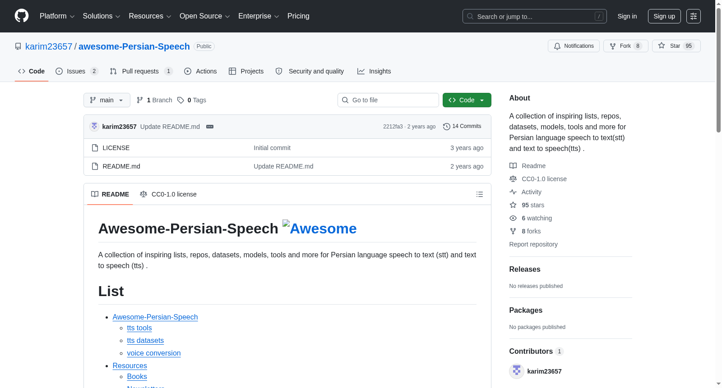Focus the Search or jump to field
This screenshot has height=388, width=722.
[x=535, y=16]
